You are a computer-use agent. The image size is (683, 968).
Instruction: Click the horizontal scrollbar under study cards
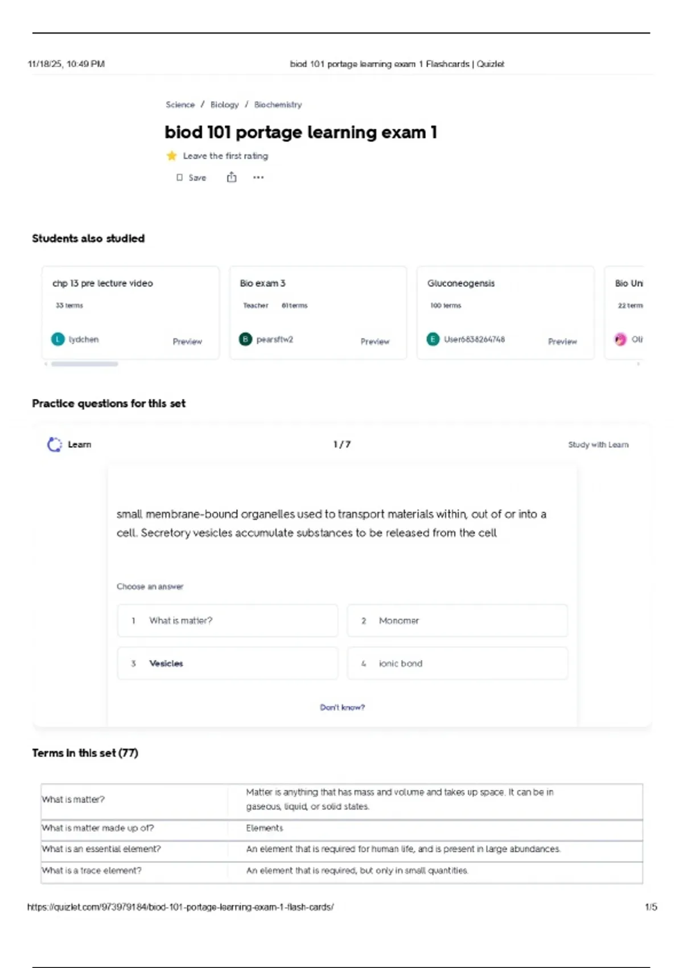point(85,364)
